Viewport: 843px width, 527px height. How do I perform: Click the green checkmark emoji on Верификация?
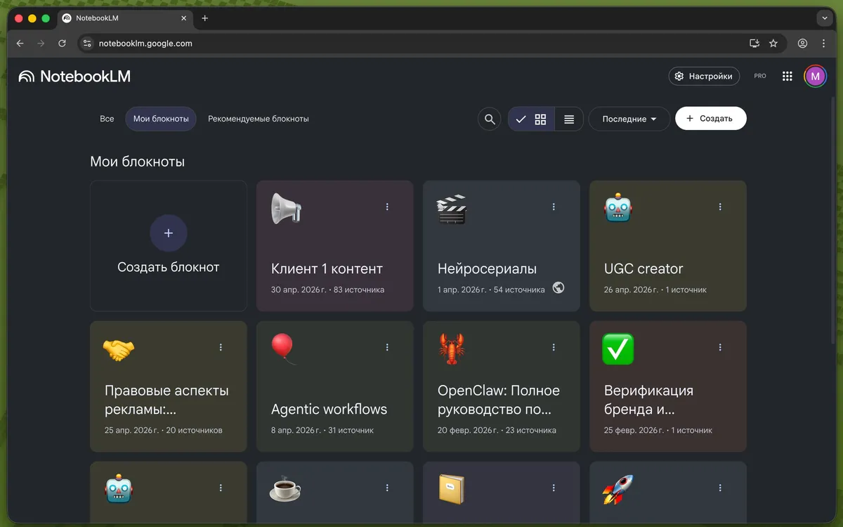pos(618,349)
